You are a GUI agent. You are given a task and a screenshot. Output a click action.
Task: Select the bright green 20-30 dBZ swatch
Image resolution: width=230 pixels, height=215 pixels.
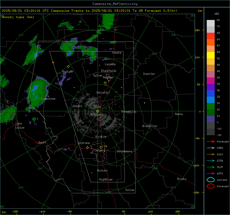point(211,106)
